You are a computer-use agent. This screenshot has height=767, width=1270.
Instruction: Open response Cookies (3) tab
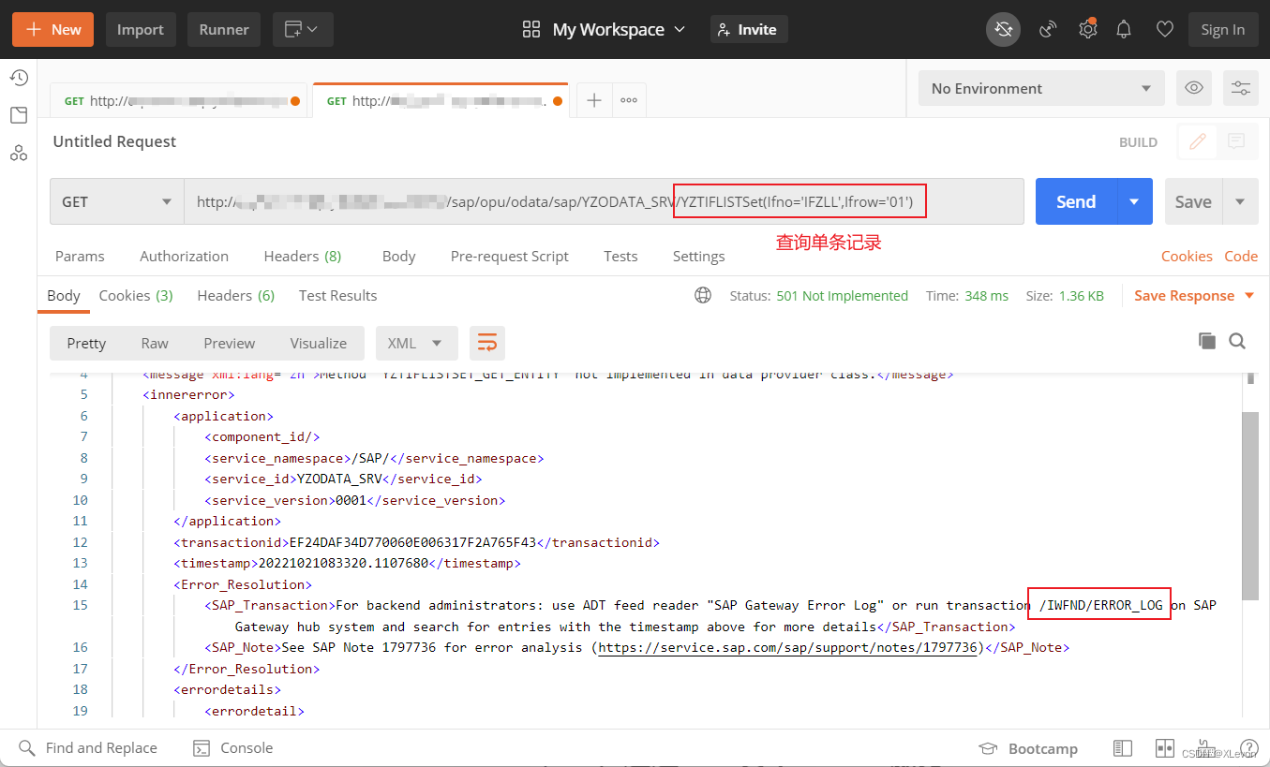click(136, 296)
